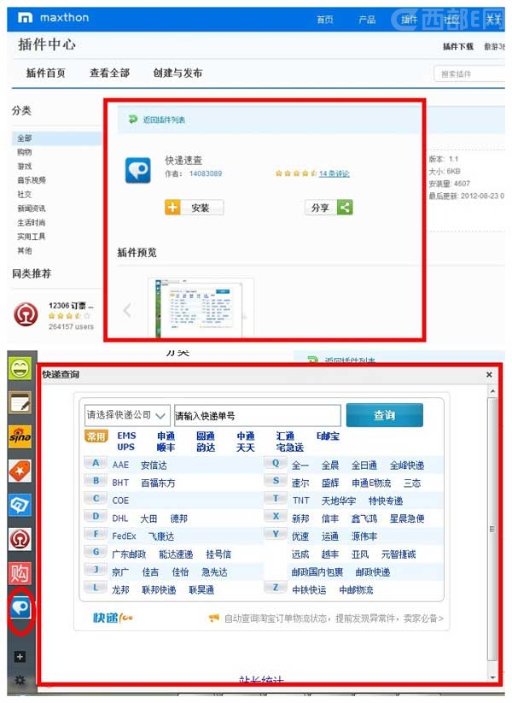Open the green smiley face sidebar icon

(x=20, y=369)
